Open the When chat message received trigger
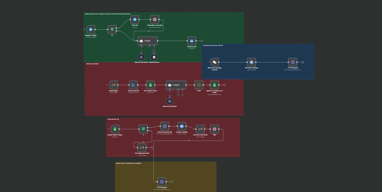Screen dimensions: 382x192 click(x=215, y=62)
